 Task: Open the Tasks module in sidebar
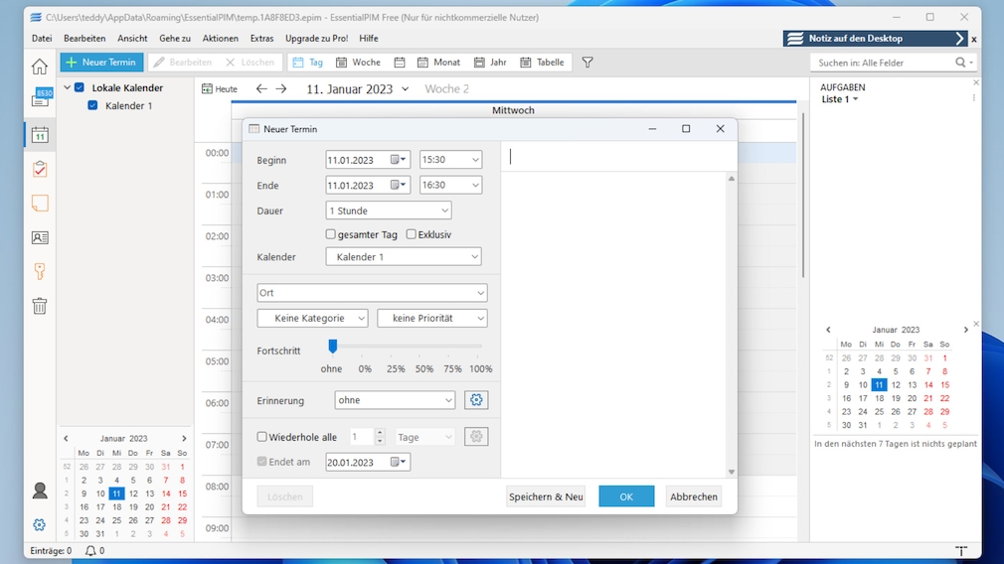coord(40,169)
